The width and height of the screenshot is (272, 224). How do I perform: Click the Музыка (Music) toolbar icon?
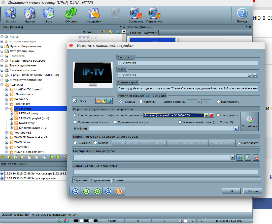tap(29, 15)
